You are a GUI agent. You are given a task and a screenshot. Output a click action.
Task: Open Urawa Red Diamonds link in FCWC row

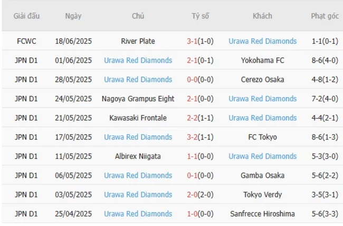[262, 41]
